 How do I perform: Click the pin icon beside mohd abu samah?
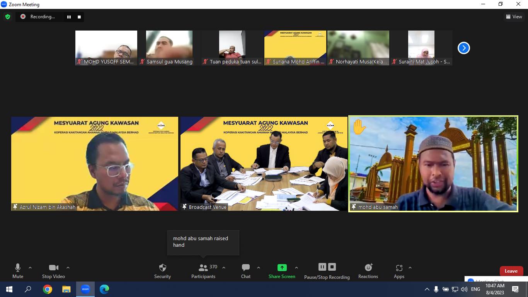click(x=354, y=207)
